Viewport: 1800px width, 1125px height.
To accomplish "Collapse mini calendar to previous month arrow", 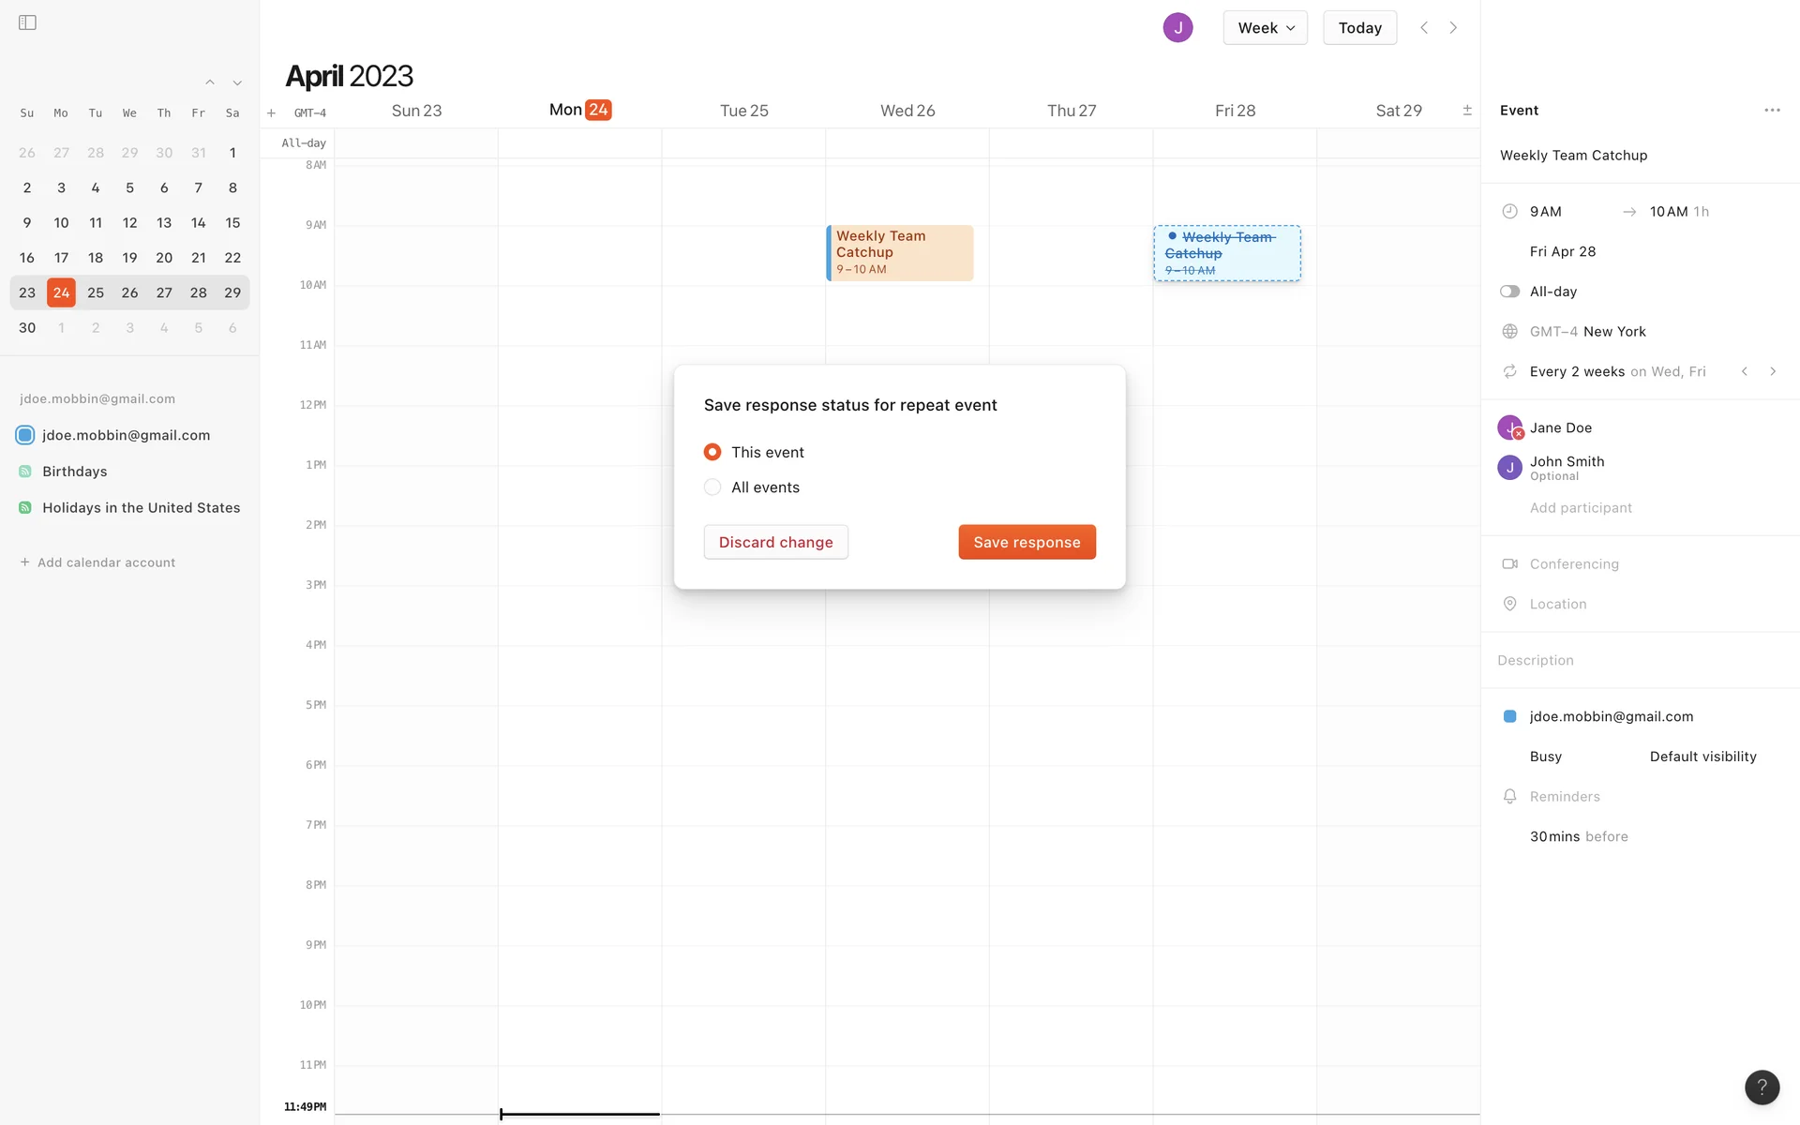I will (210, 82).
